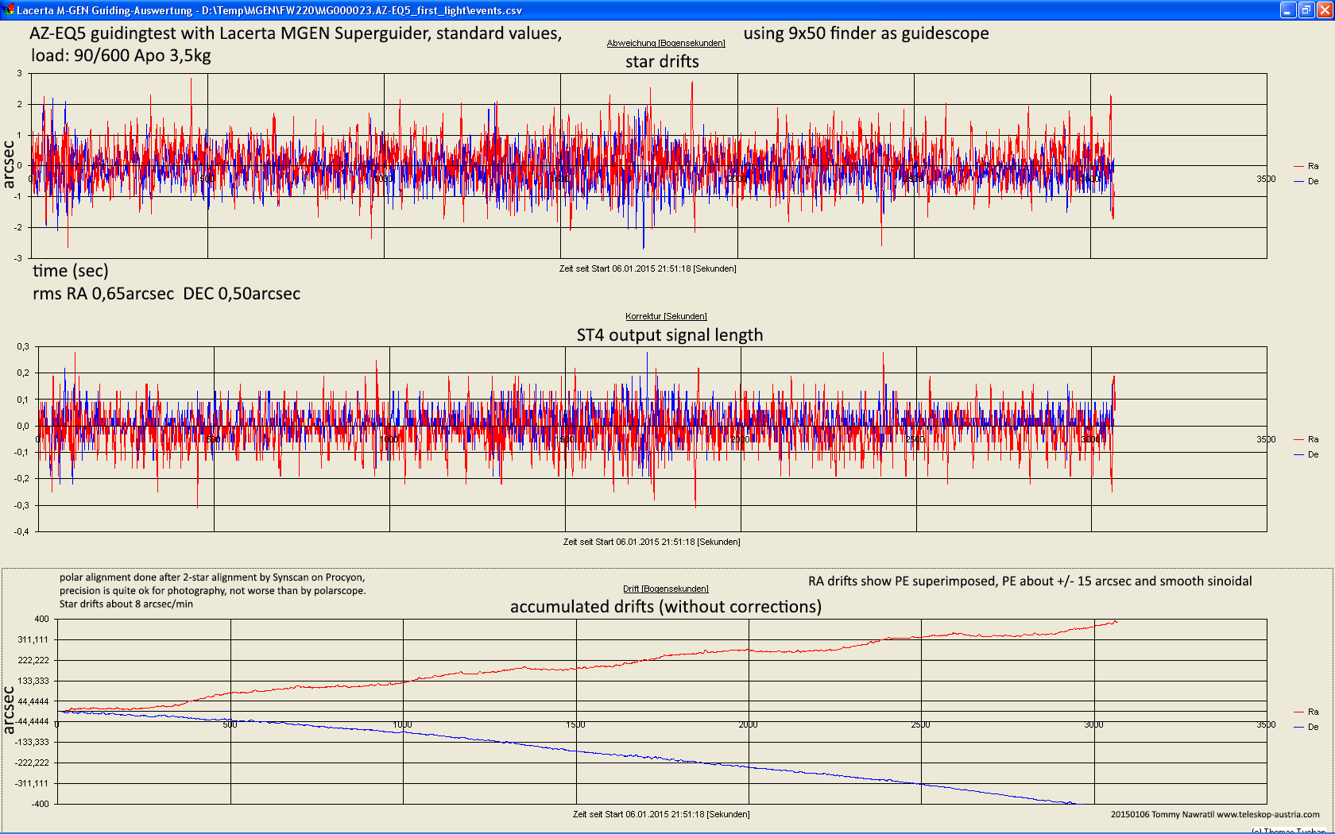This screenshot has width=1335, height=834.
Task: Click the x-axis title under star drifts chart
Action: point(648,268)
